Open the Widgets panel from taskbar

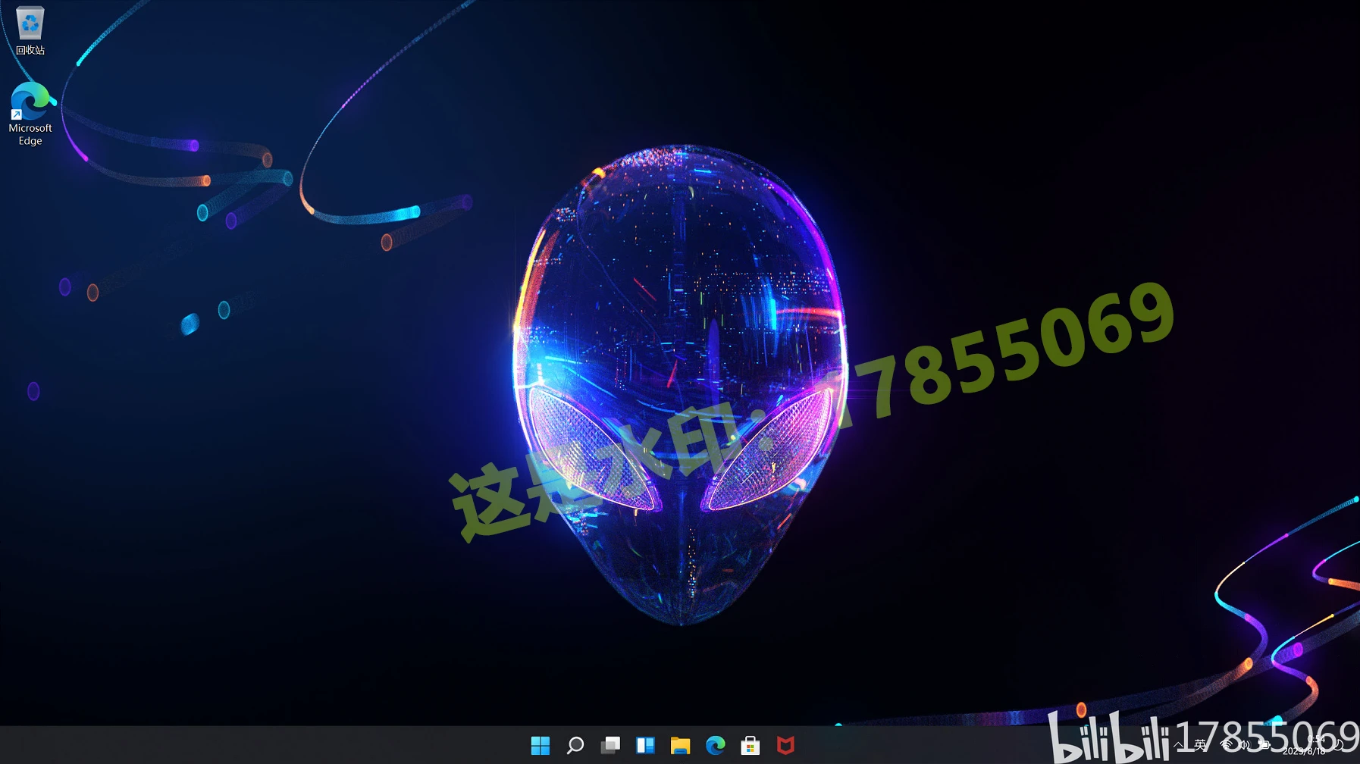click(x=645, y=746)
